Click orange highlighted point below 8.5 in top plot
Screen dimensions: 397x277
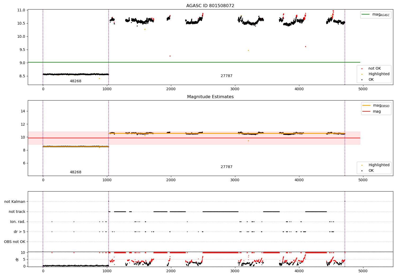[x=99, y=78]
